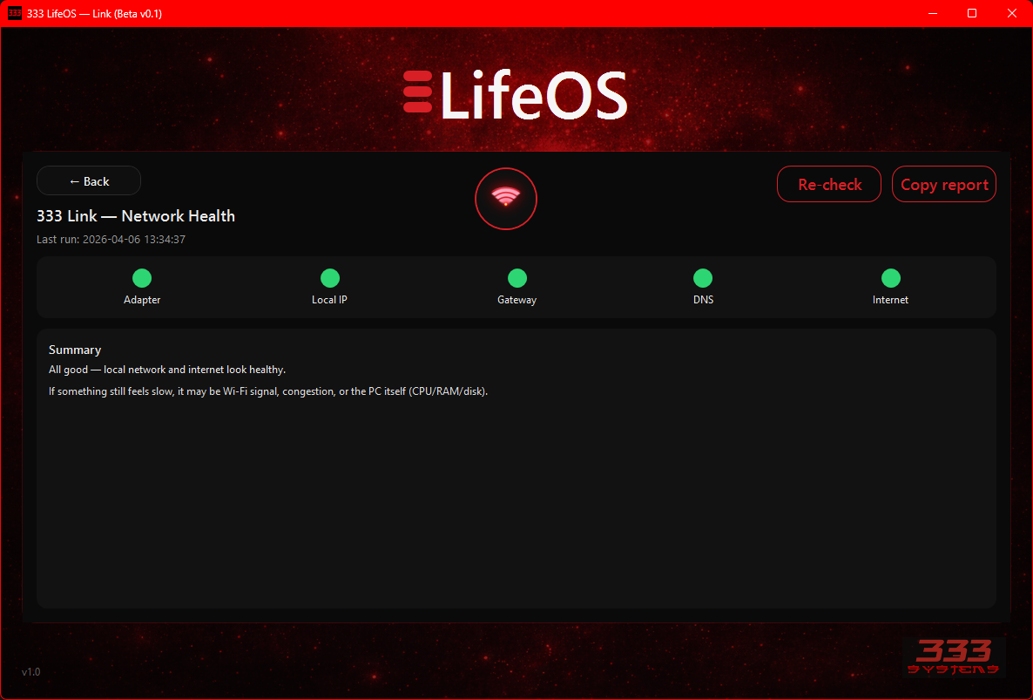Click the Copy report button
Image resolution: width=1033 pixels, height=700 pixels.
click(943, 185)
